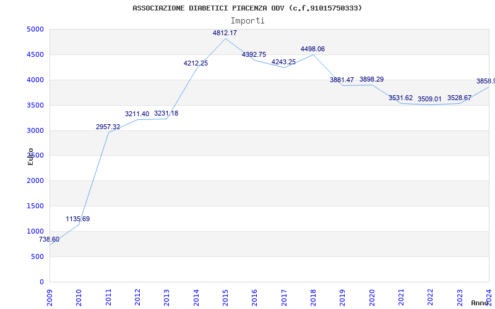Select the 3528.67 data label

[459, 98]
